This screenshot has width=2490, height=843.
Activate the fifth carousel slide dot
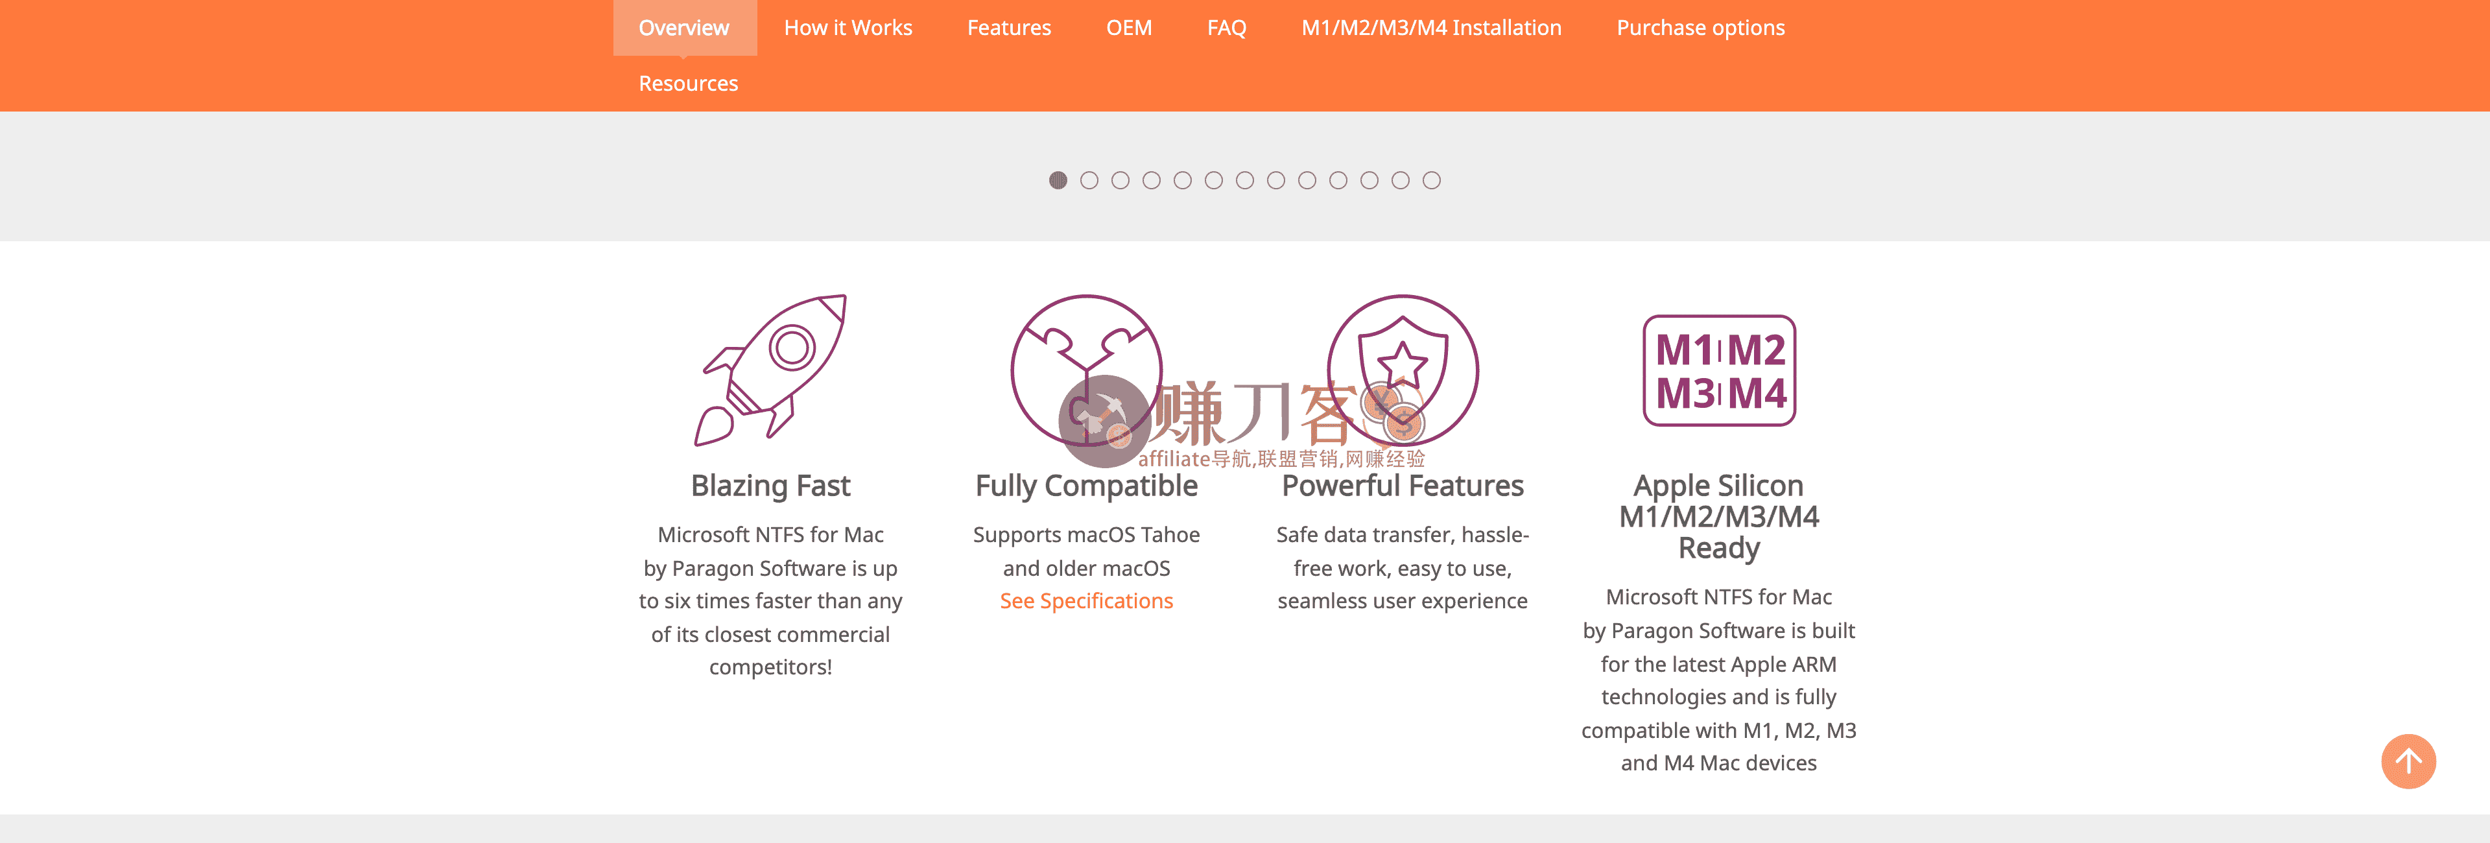[x=1184, y=180]
